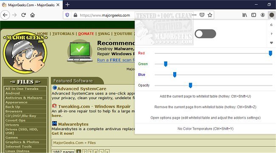Bookmark the page with the star icon
276x153 pixels.
(x=210, y=15)
